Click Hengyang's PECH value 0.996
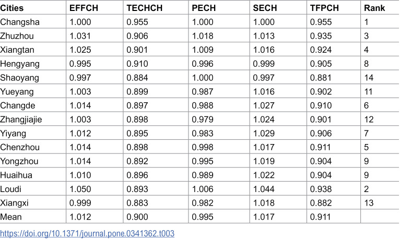Viewport: 400px width, 239px height. pos(203,64)
